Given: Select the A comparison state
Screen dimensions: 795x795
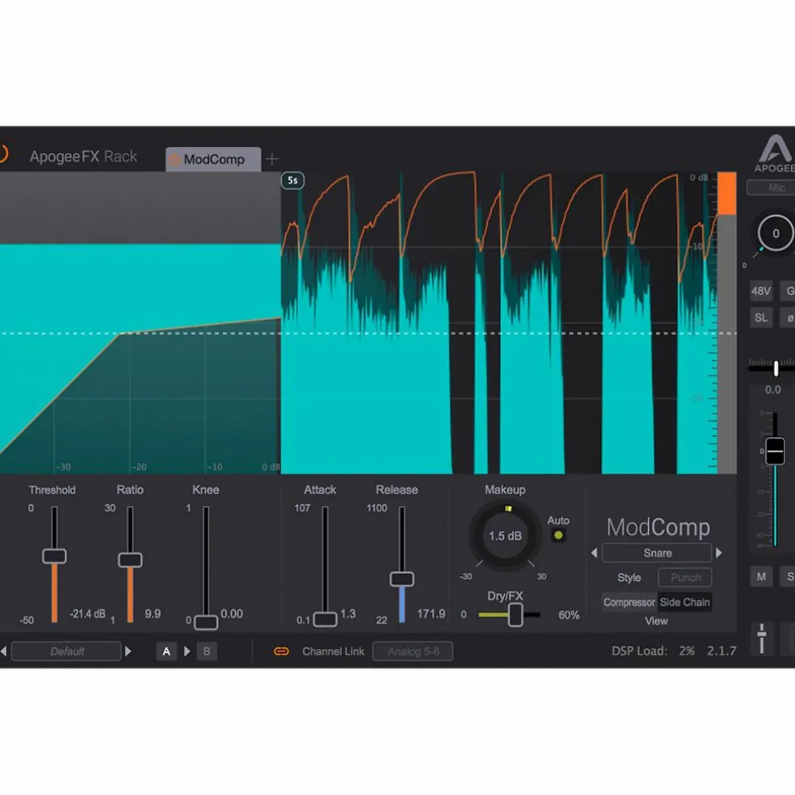Looking at the screenshot, I should point(166,651).
